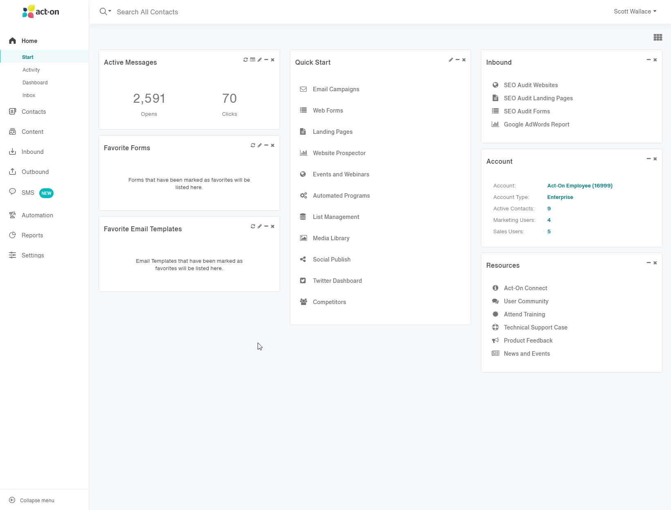Image resolution: width=671 pixels, height=510 pixels.
Task: Collapse the Account widget with the minus icon
Action: (649, 159)
